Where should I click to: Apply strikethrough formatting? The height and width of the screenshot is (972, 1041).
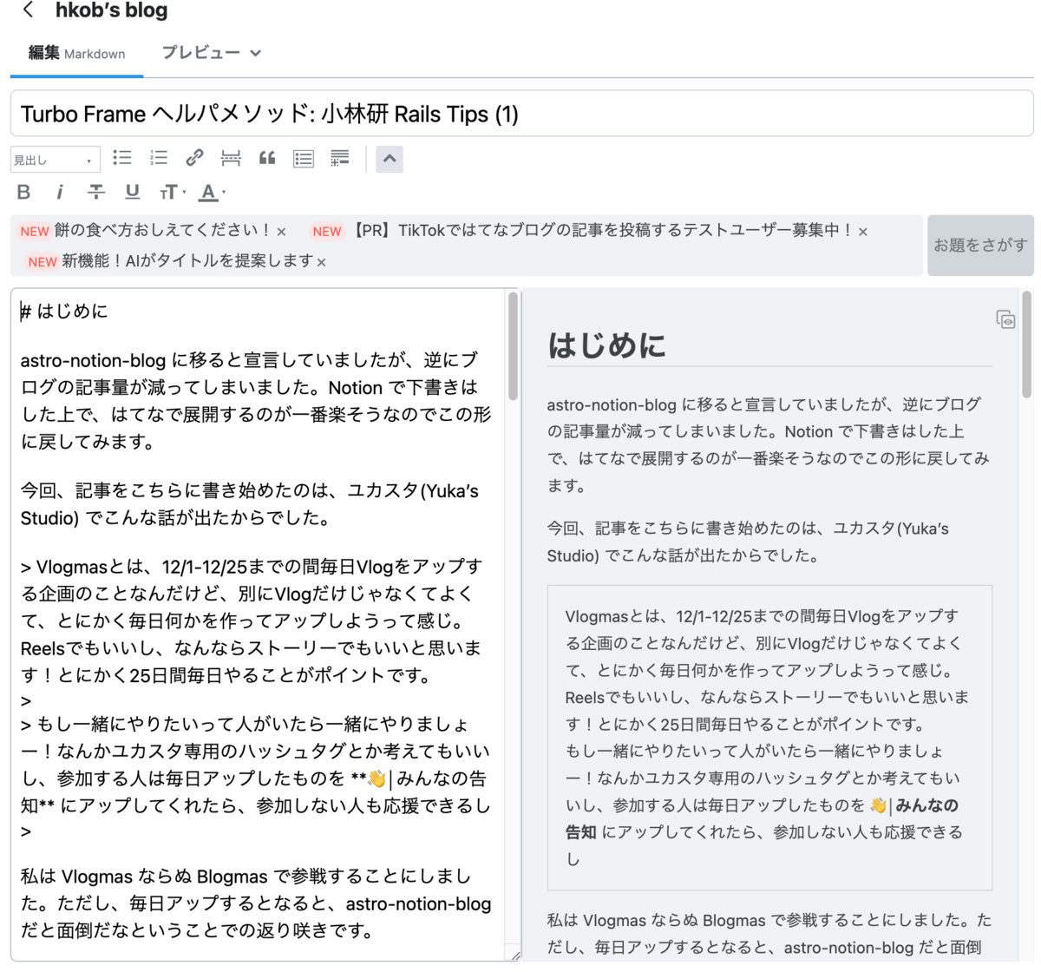coord(96,193)
